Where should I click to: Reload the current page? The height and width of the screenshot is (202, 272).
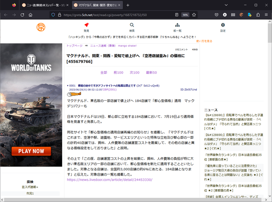click(22, 15)
